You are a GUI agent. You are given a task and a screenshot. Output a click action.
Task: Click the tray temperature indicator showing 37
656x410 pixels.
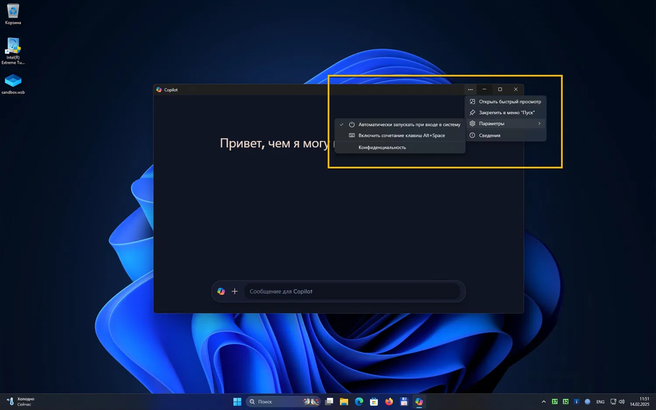pos(555,402)
